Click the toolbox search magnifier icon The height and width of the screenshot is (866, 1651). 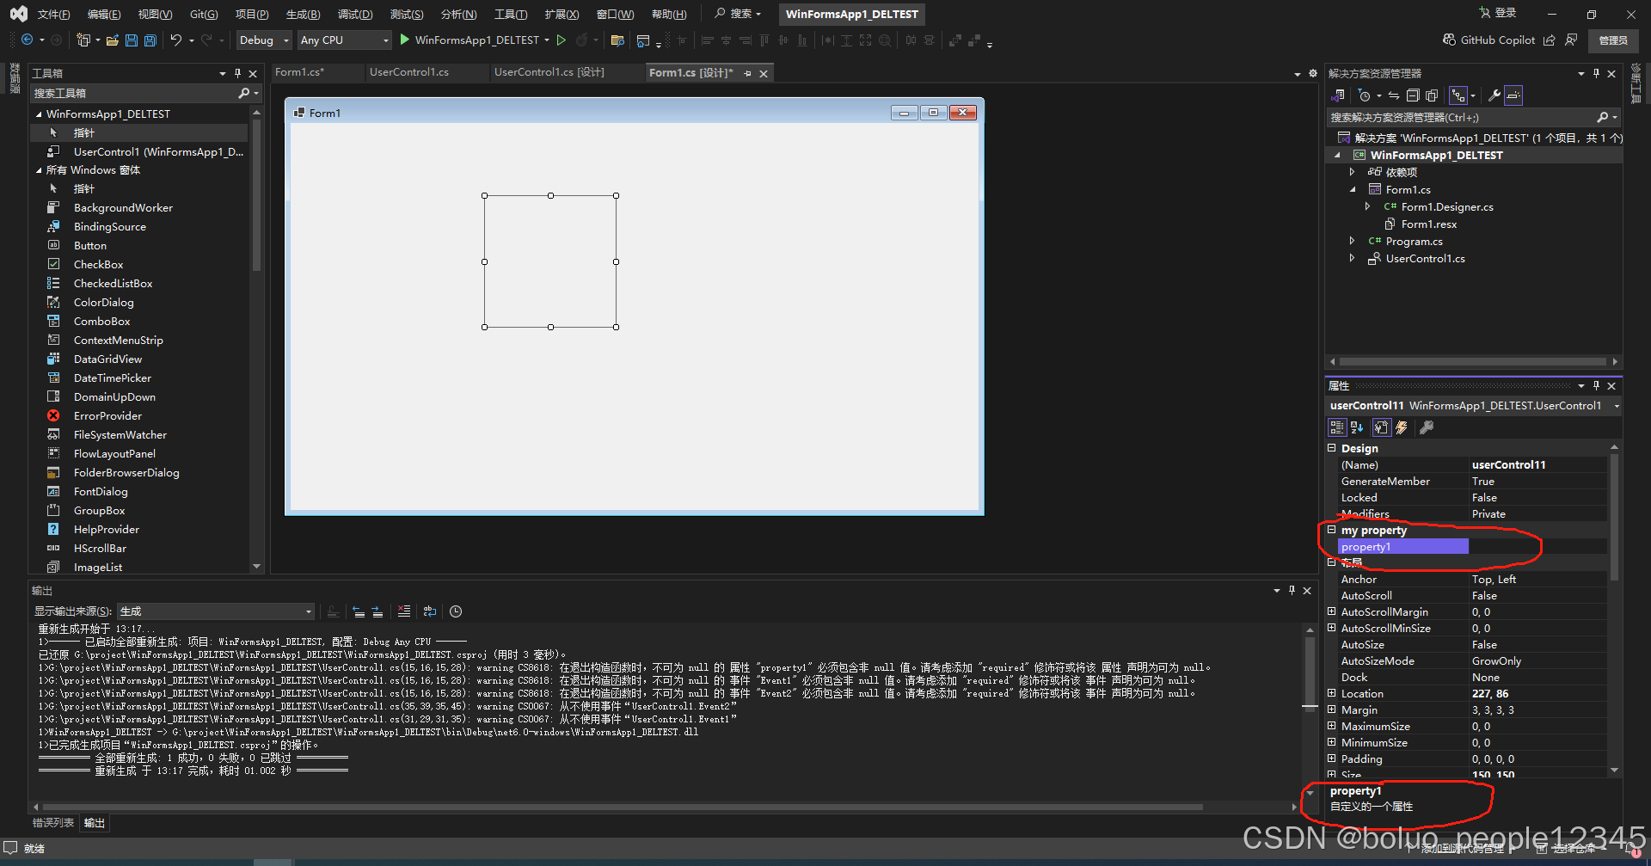pyautogui.click(x=244, y=93)
